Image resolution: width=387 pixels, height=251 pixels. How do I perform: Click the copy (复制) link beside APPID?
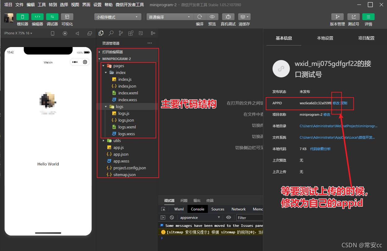pos(344,103)
